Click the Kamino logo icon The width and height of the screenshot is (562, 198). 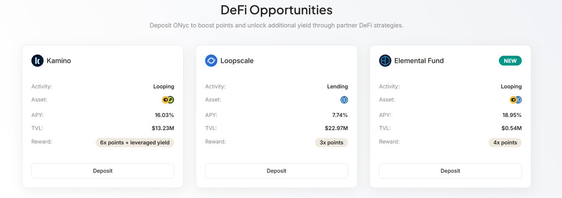[x=37, y=60]
